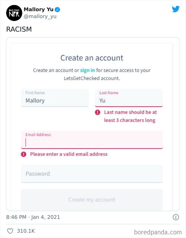The width and height of the screenshot is (186, 238).
Task: Open Mallory Yu's profile name
Action: (39, 10)
